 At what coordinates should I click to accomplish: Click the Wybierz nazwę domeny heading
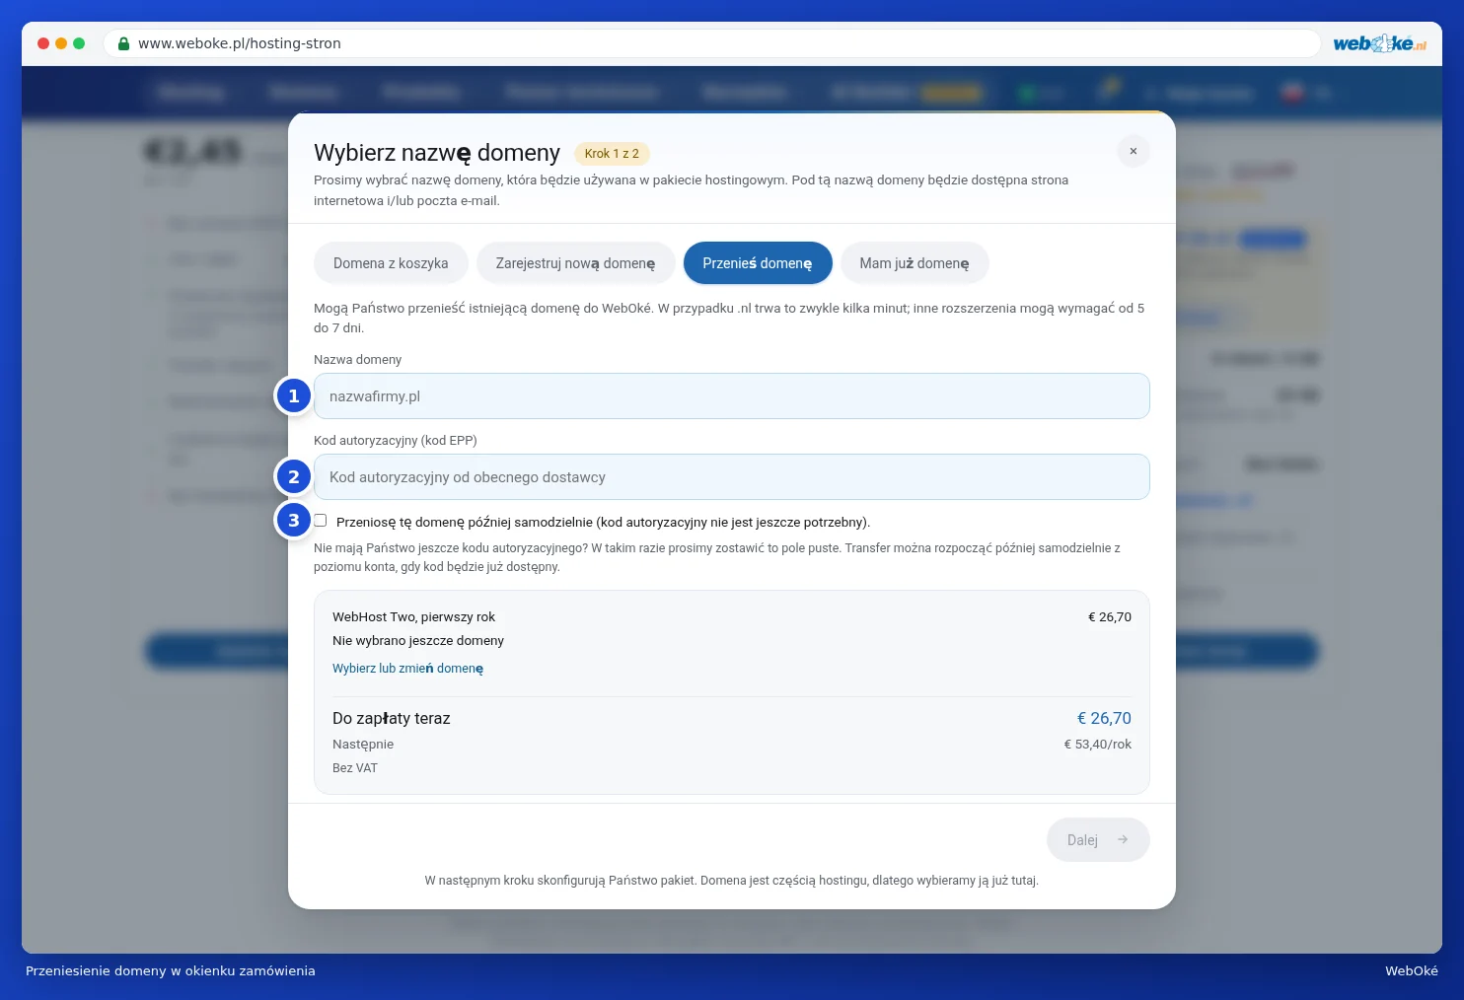click(x=437, y=153)
